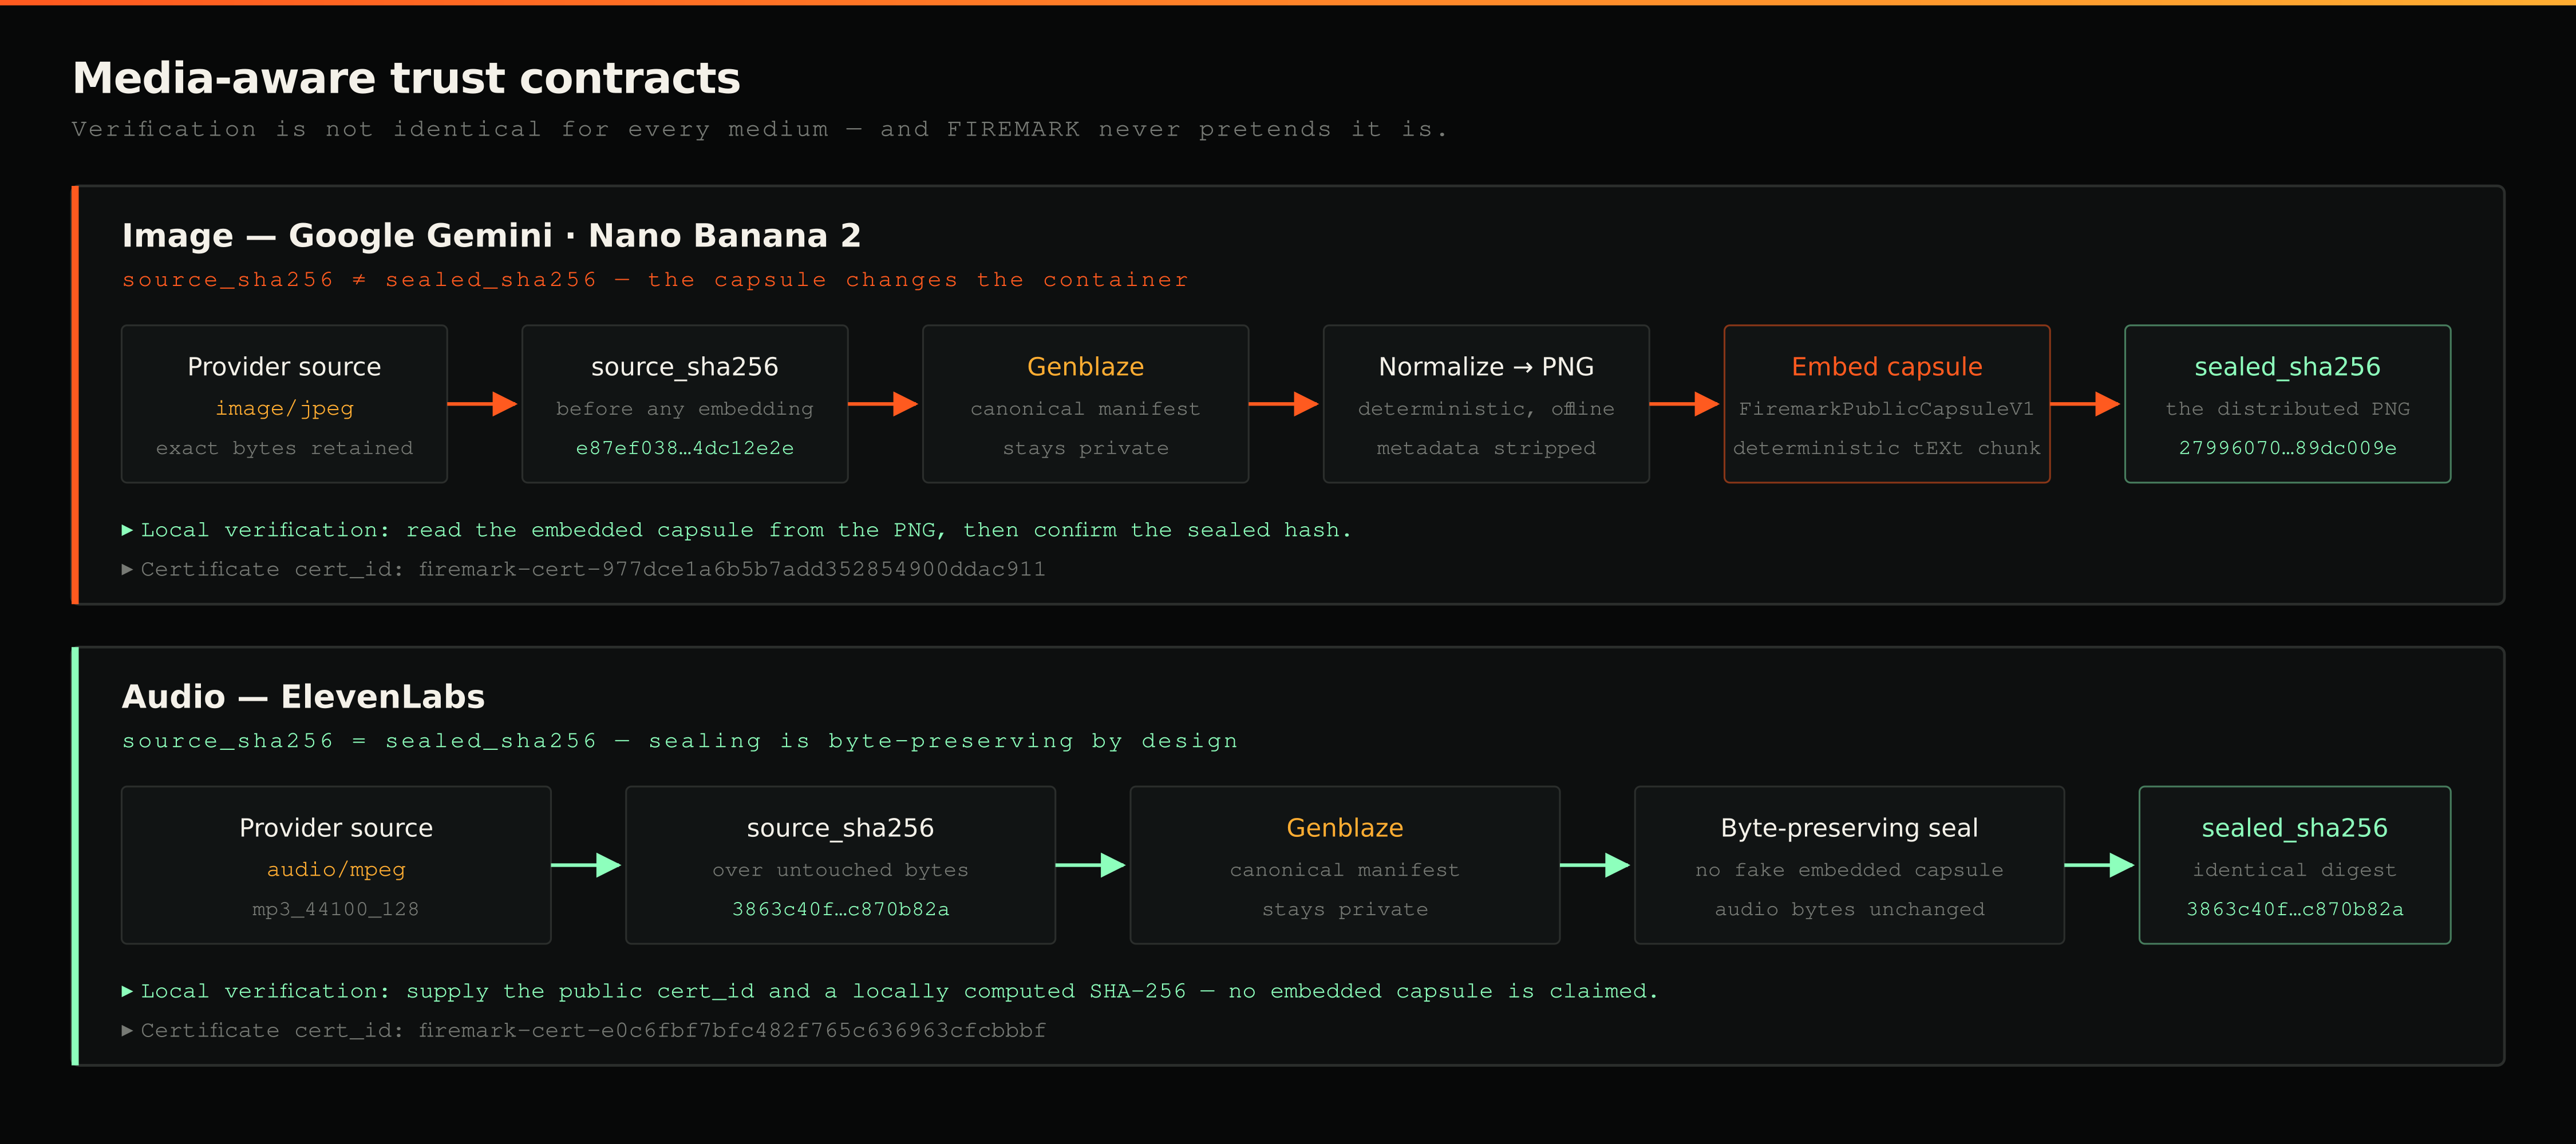Select the 'Genblaze' heading in the Audio pipeline
This screenshot has width=2576, height=1144.
pos(1345,828)
